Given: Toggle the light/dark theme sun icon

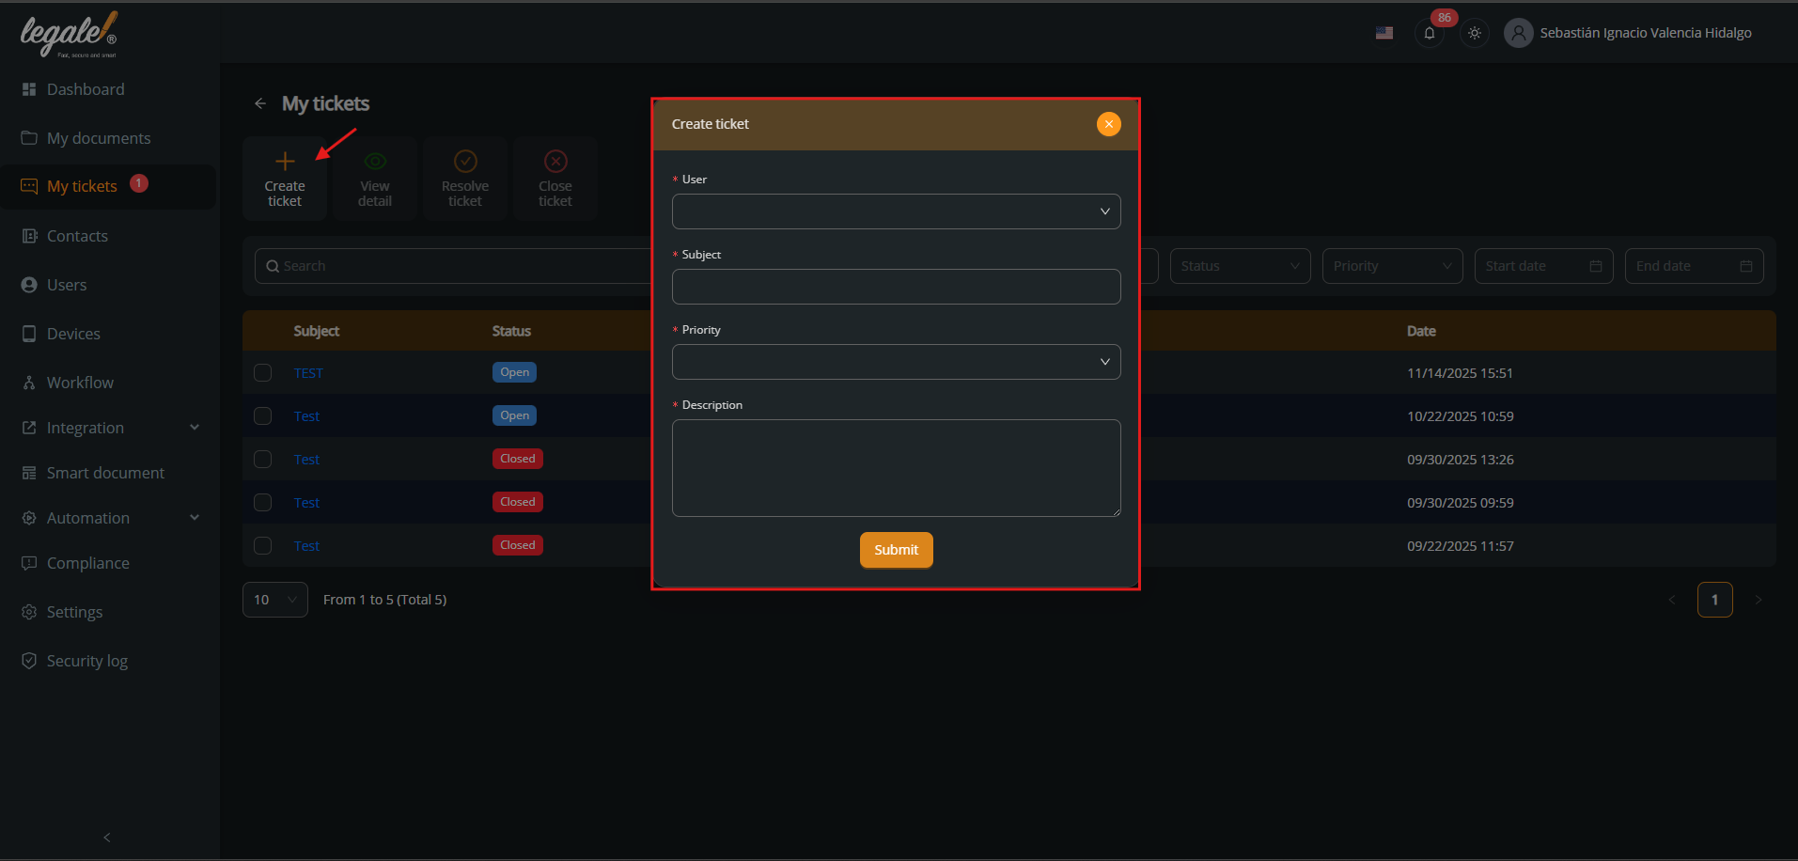Looking at the screenshot, I should [1474, 33].
